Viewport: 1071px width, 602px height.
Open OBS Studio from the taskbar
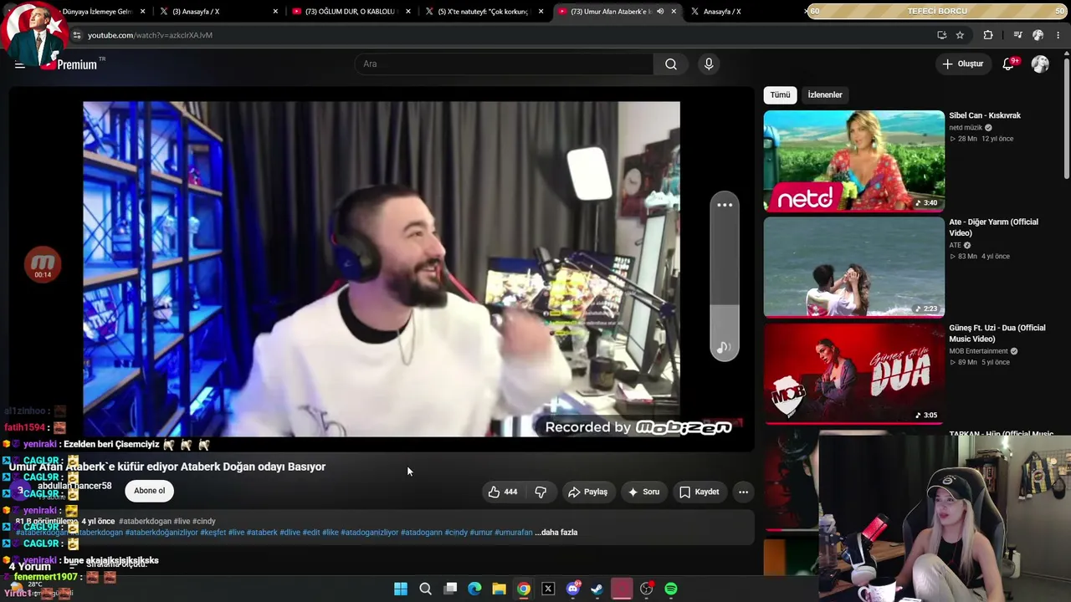(x=646, y=589)
